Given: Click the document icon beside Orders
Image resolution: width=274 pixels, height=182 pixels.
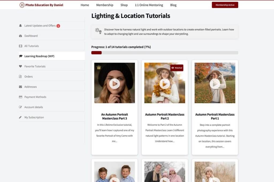Looking at the screenshot, I should (x=20, y=77).
